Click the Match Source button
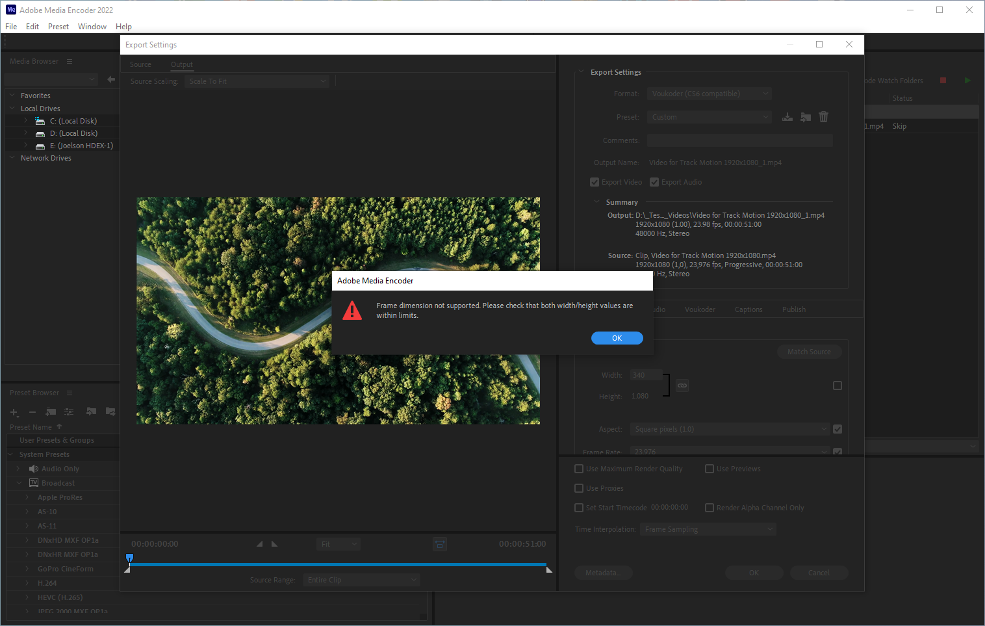 coord(809,352)
